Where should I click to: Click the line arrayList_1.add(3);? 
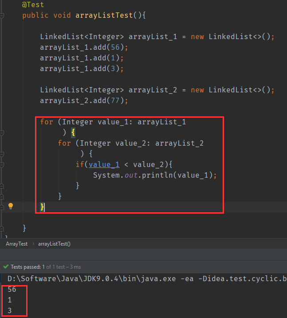[82, 69]
